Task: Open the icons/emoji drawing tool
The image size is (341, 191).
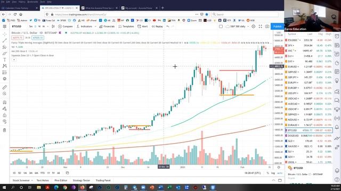Action: pyautogui.click(x=5, y=79)
